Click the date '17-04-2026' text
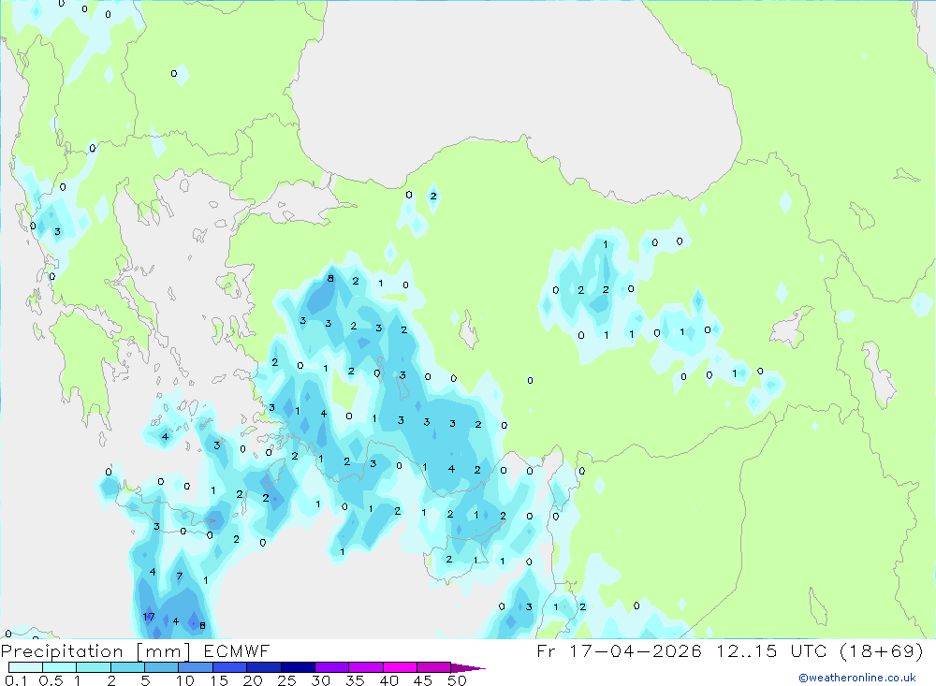This screenshot has height=686, width=936. (636, 650)
